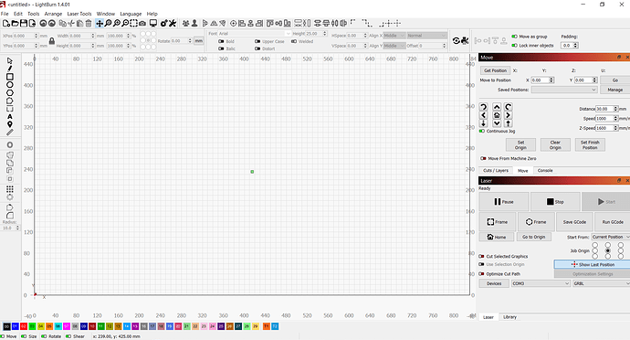This screenshot has height=340, width=630.
Task: Select the Position Laser marker tool
Action: pyautogui.click(x=10, y=124)
